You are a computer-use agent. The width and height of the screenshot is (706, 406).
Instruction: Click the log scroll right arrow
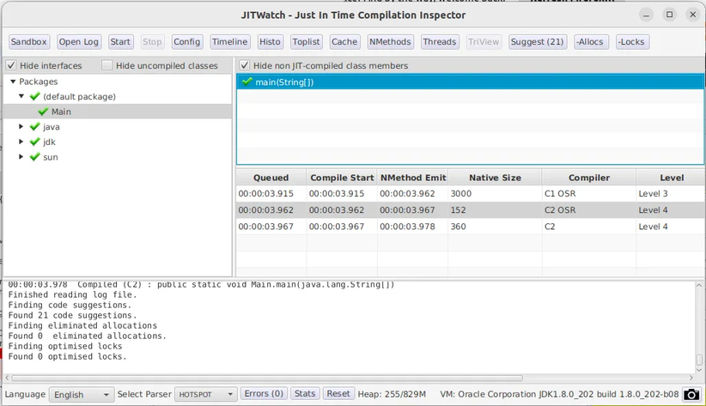click(691, 378)
